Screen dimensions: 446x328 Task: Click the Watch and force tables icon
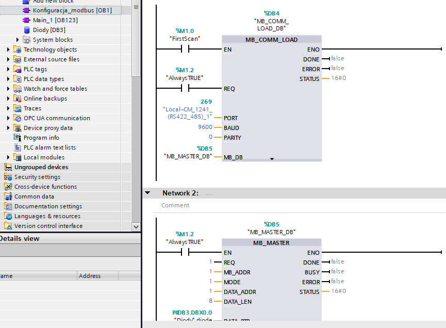[x=18, y=89]
